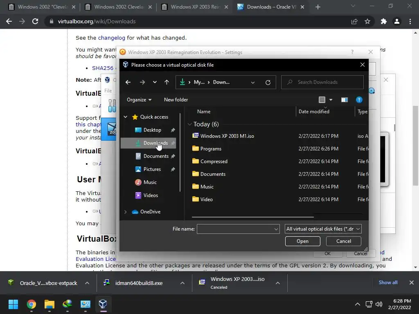
Task: Refresh the Downloads folder listing
Action: (268, 82)
